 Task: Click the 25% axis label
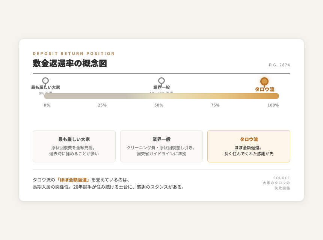[x=102, y=105]
